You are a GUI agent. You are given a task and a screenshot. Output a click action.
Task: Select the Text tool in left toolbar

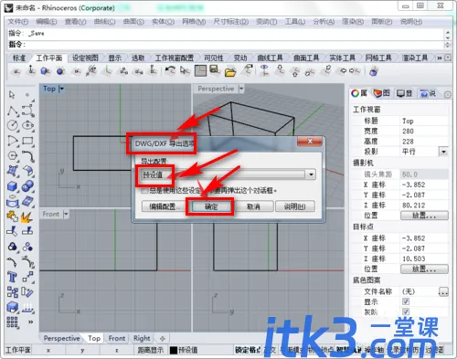[12, 278]
